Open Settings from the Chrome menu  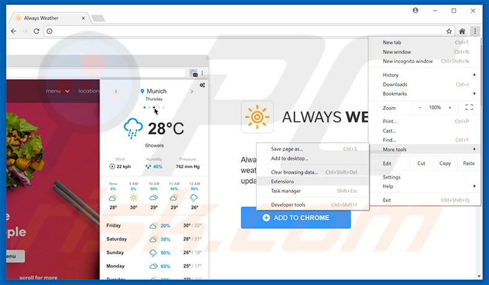coord(425,177)
